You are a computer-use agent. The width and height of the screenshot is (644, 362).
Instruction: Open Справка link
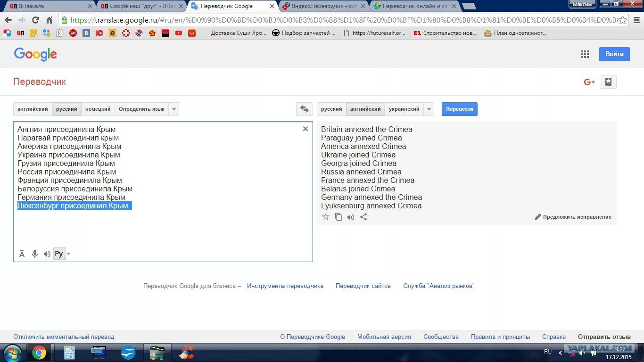(x=554, y=337)
